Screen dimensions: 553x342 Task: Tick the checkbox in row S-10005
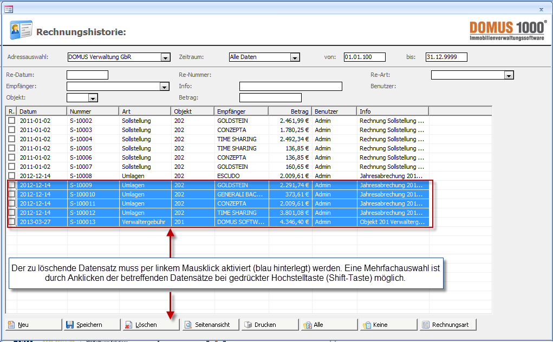click(11, 148)
